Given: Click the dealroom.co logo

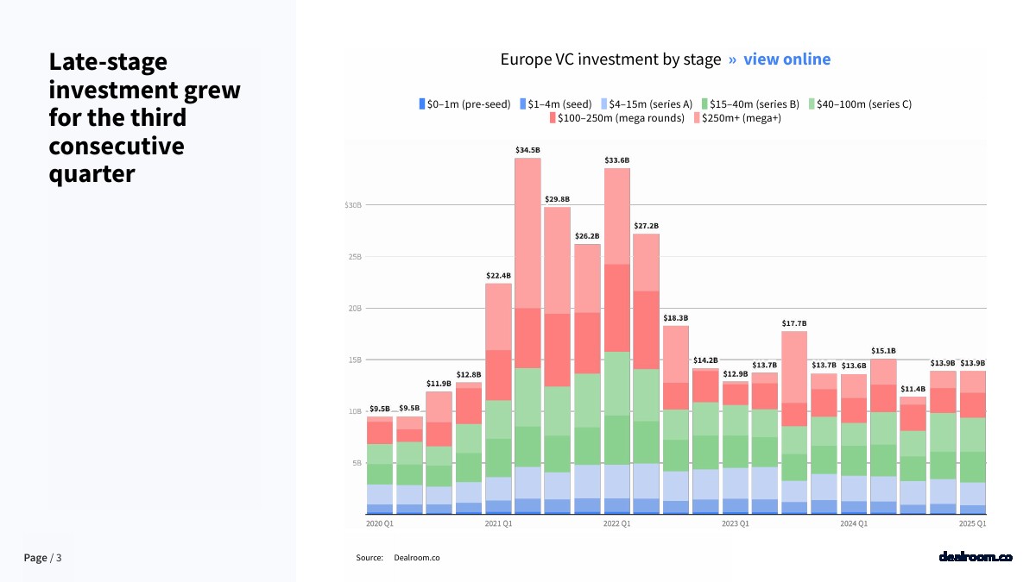Looking at the screenshot, I should coord(975,557).
